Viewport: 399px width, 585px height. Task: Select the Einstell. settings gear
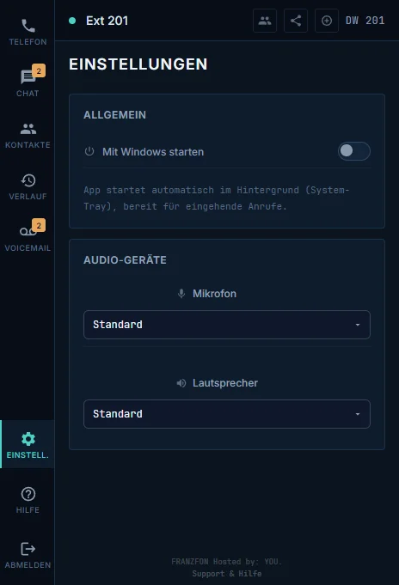(x=28, y=444)
